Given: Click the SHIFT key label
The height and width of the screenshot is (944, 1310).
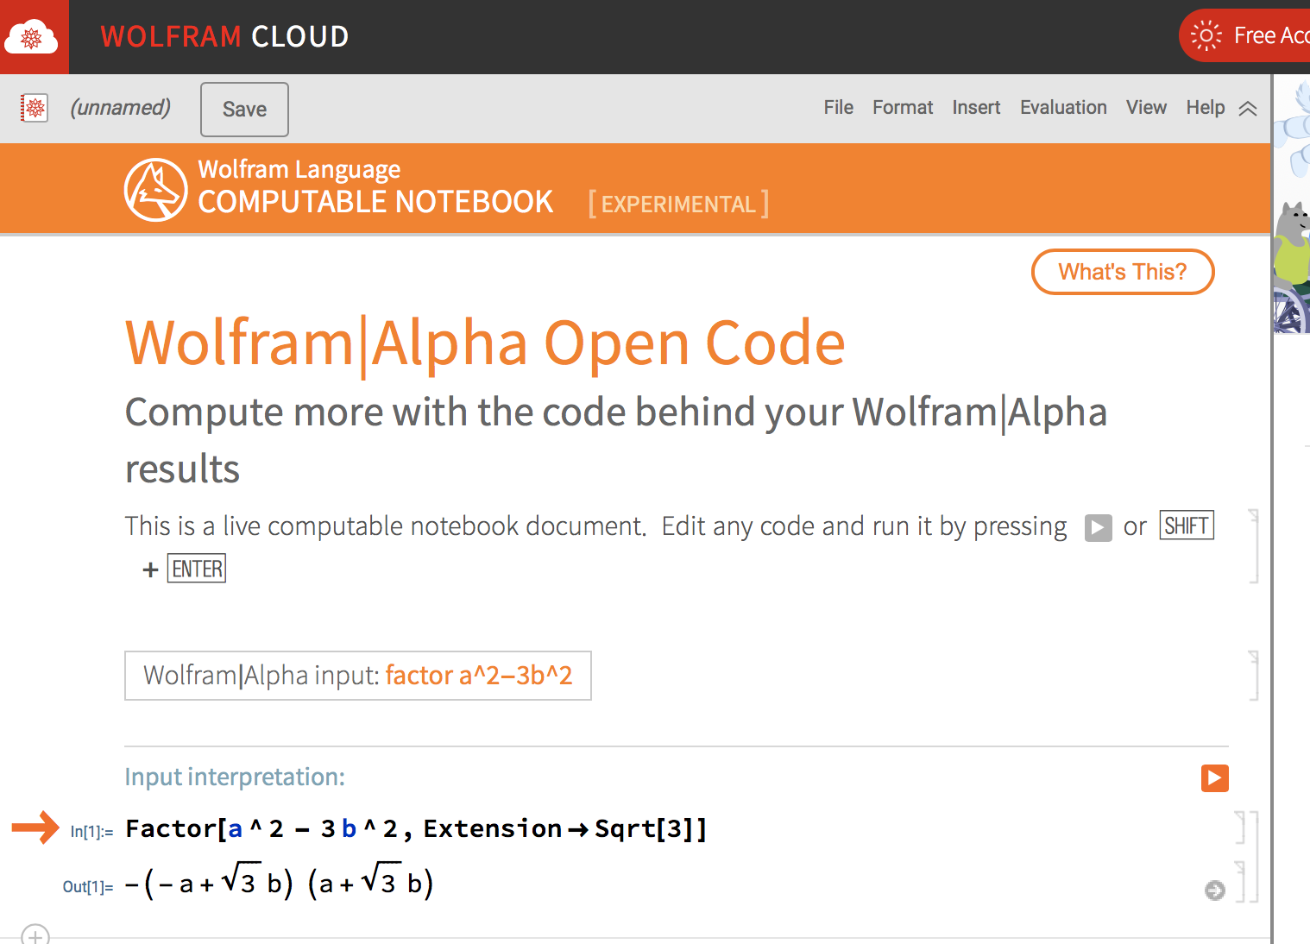Looking at the screenshot, I should tap(1187, 525).
